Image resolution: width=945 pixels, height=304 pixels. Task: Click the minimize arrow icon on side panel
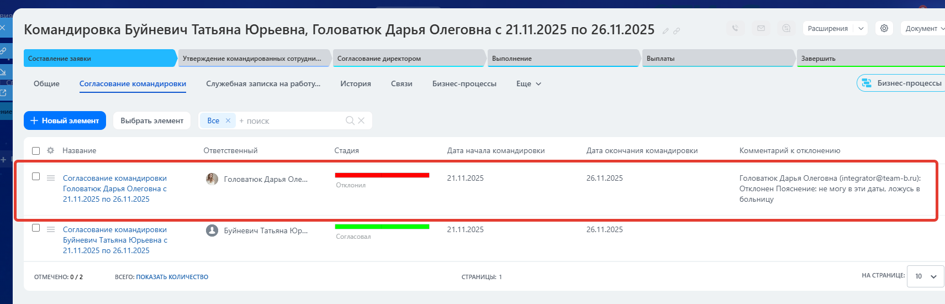3,71
